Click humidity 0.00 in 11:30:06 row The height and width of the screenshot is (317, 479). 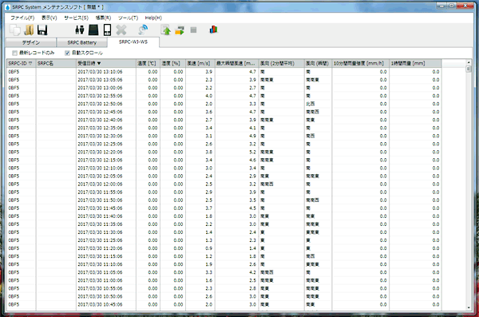click(178, 232)
